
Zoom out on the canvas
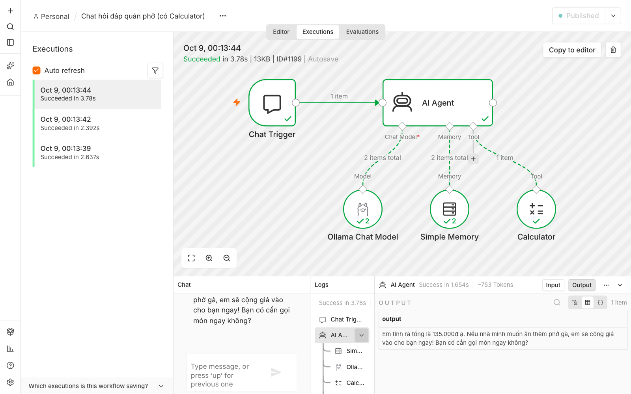(x=227, y=258)
